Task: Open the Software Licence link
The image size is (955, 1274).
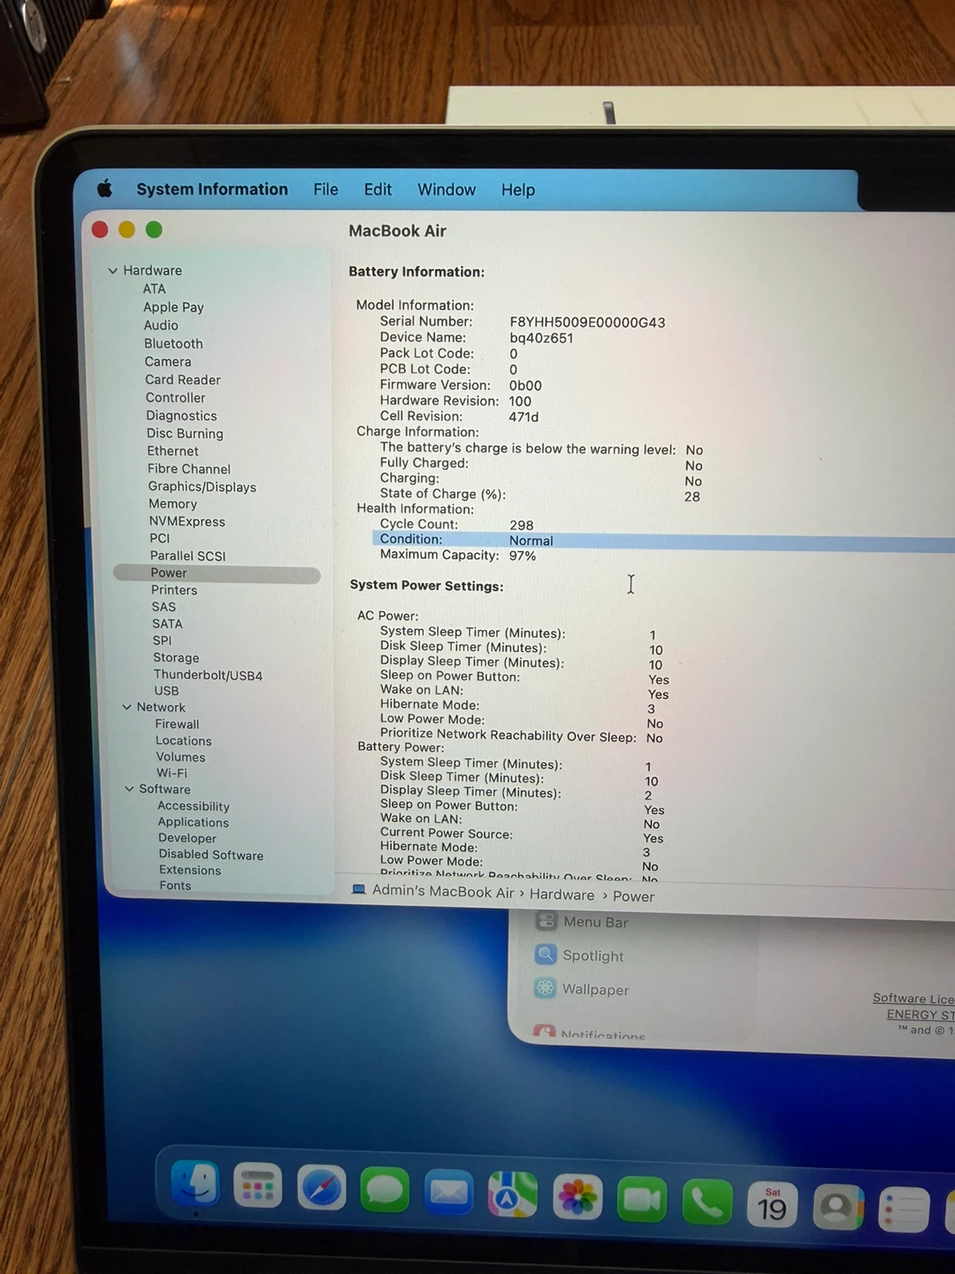Action: (x=913, y=999)
